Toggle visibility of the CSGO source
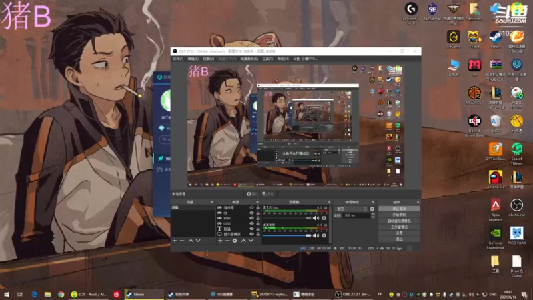 click(252, 223)
